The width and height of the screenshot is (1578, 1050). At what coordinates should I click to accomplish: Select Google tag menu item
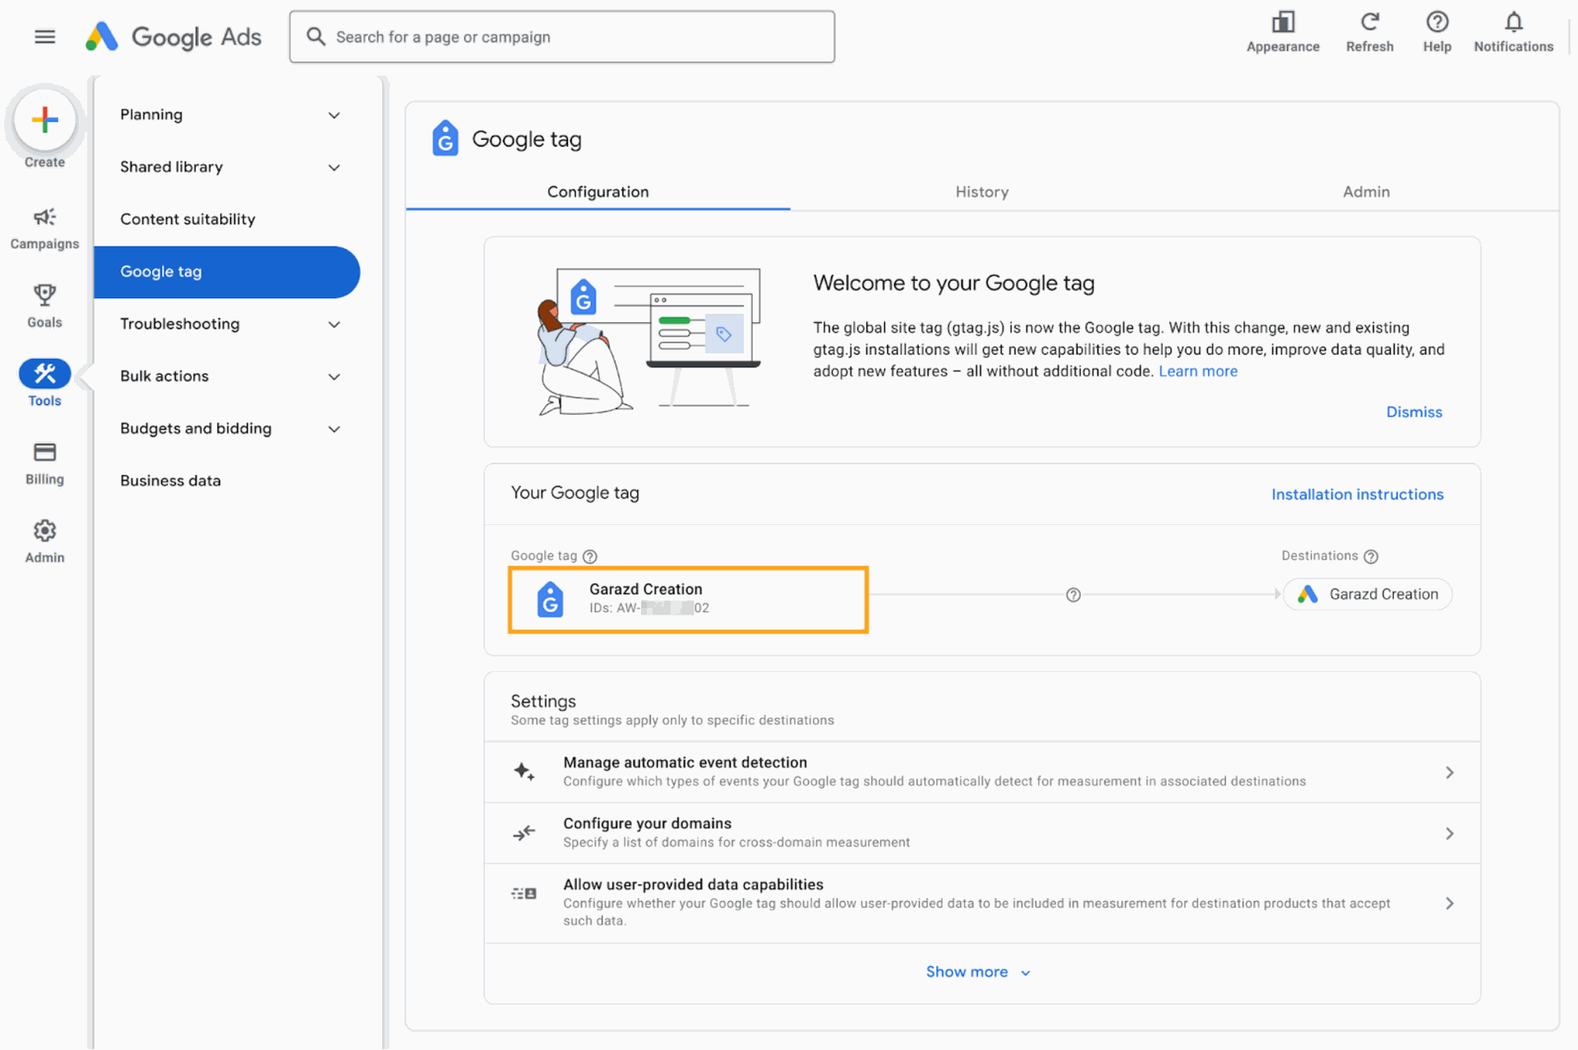coord(227,272)
